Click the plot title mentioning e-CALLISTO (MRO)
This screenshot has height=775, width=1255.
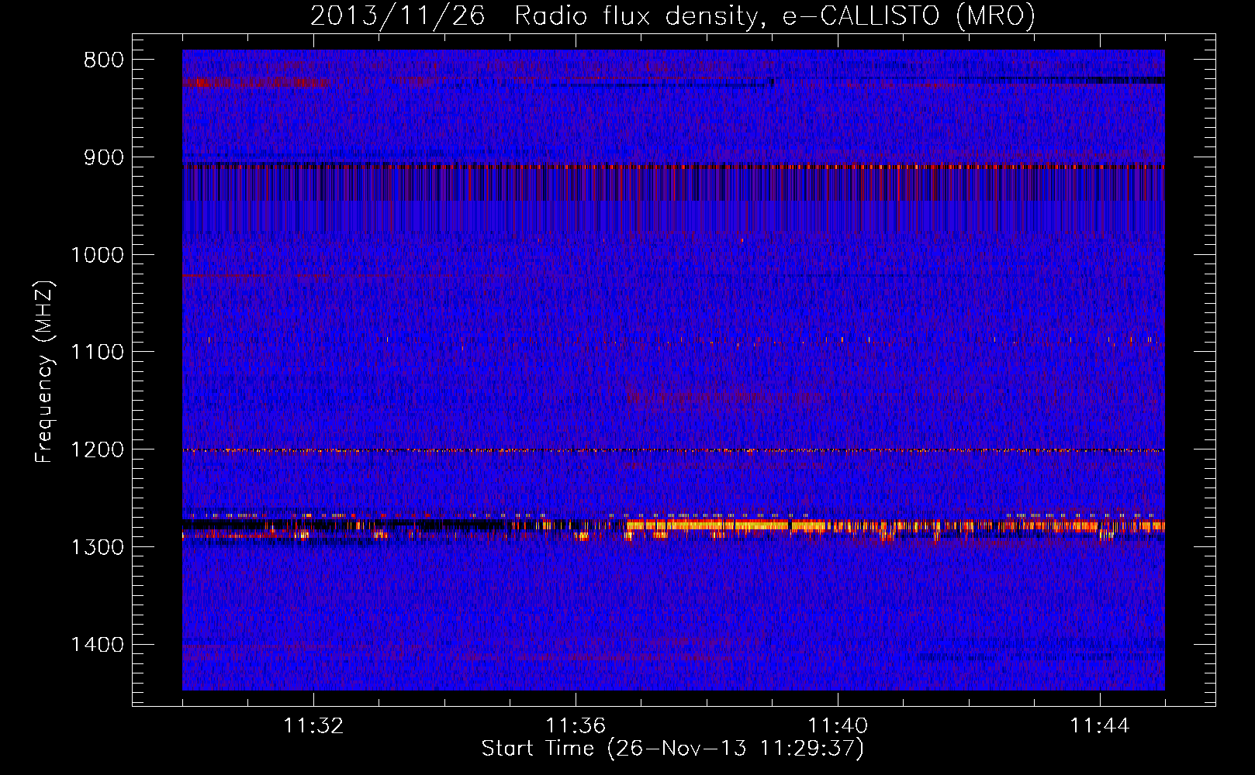click(x=672, y=15)
